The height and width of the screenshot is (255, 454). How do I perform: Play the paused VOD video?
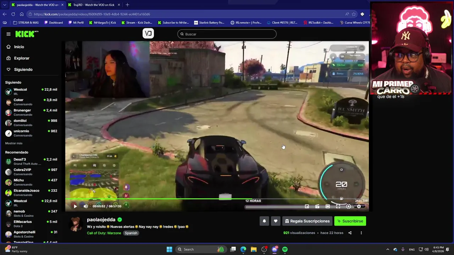[75, 206]
